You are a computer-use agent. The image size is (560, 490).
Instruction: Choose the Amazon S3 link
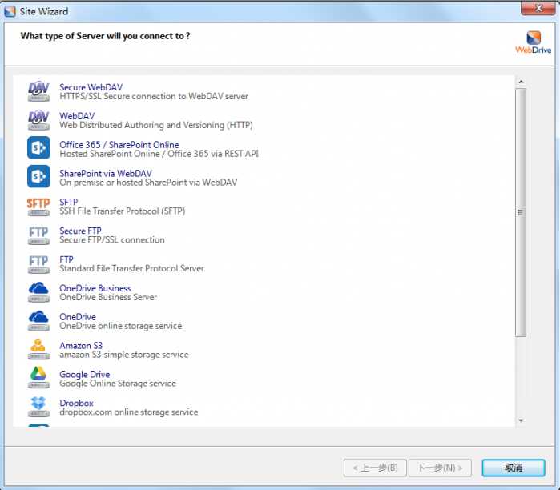81,345
